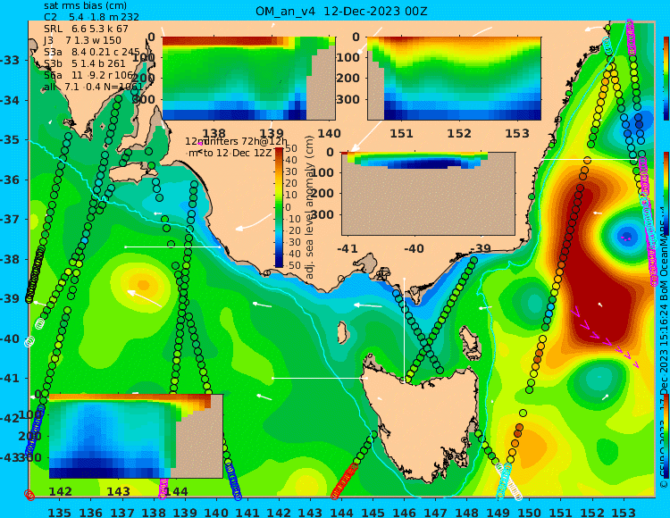Viewport: 670px width, 518px height.
Task: Click the longitude axis label 150
Action: [530, 512]
